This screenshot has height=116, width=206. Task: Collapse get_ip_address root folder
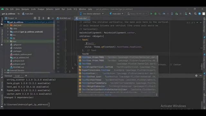point(5,22)
